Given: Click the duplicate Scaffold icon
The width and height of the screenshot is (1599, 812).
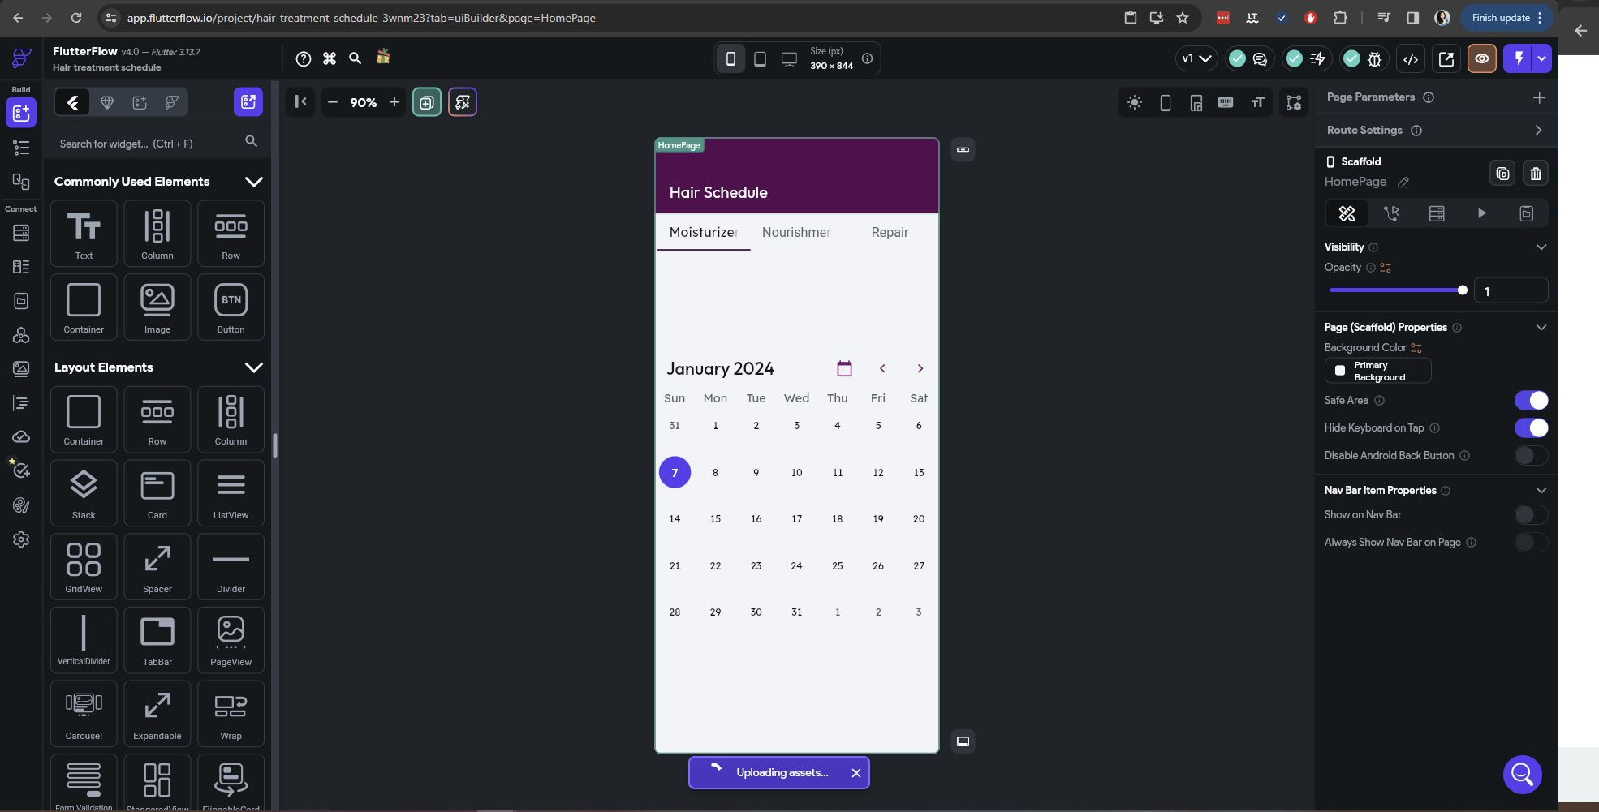Looking at the screenshot, I should pos(1502,173).
